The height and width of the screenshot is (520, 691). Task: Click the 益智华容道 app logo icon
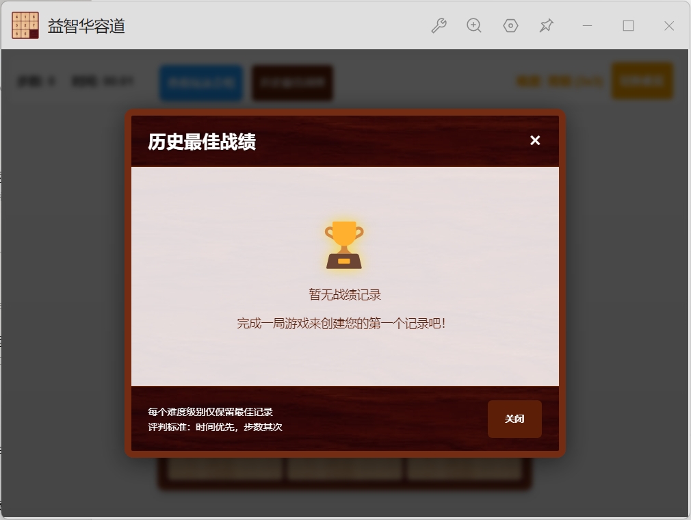coord(25,25)
